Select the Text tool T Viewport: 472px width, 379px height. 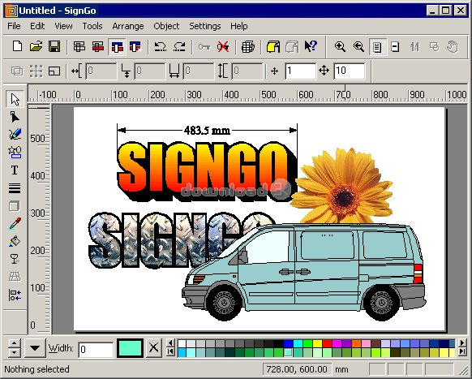tap(15, 170)
